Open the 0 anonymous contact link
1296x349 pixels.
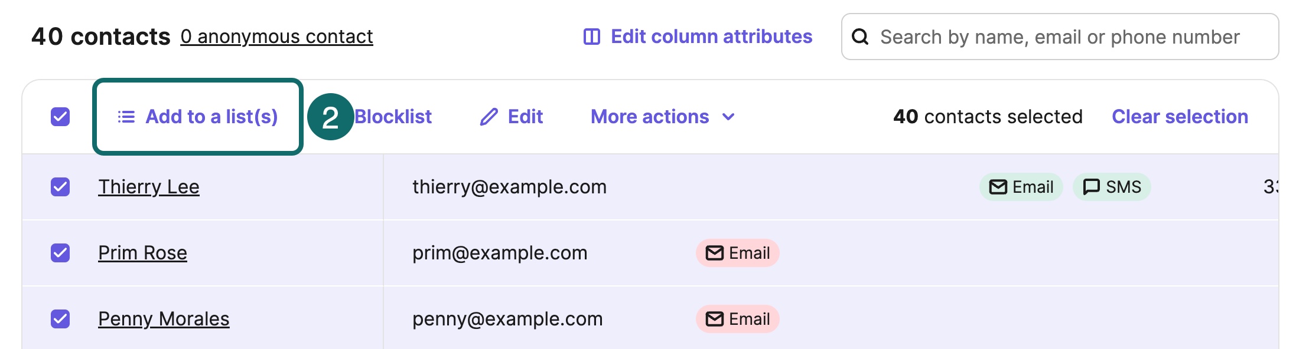[276, 37]
